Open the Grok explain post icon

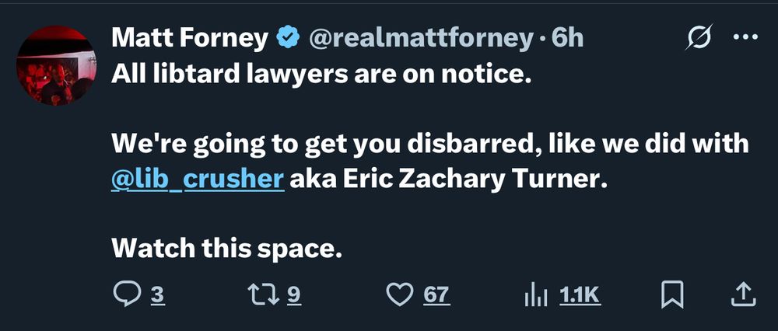pos(699,37)
